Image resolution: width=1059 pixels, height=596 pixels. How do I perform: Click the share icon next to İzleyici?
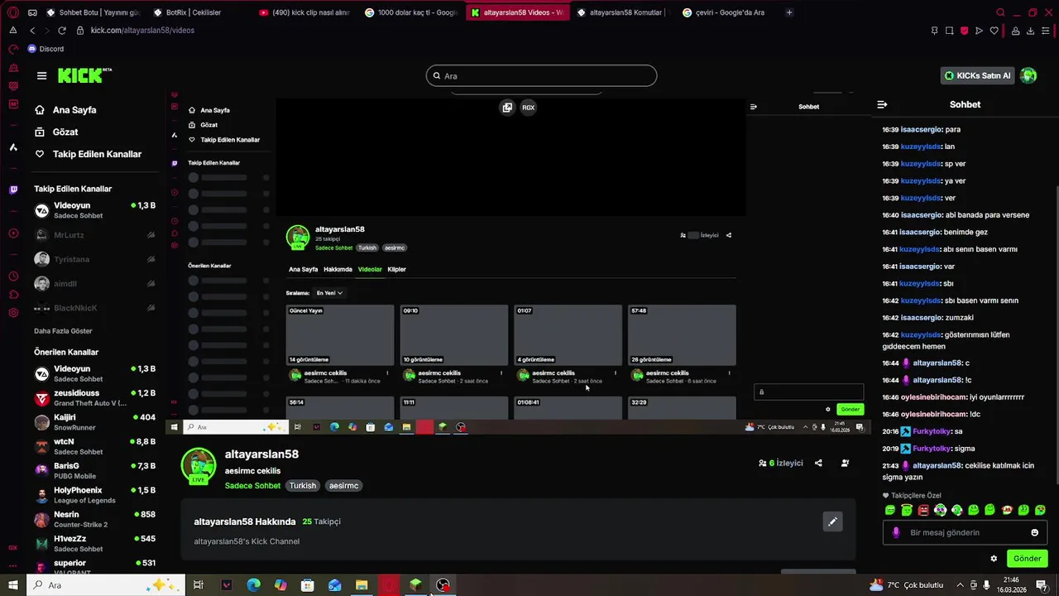coord(818,463)
